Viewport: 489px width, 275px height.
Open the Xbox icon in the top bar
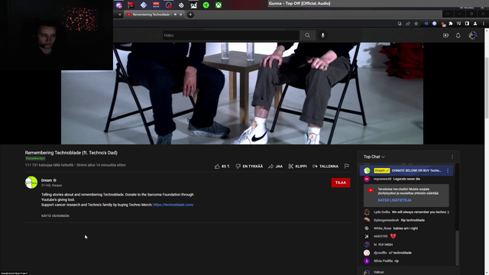point(219,5)
